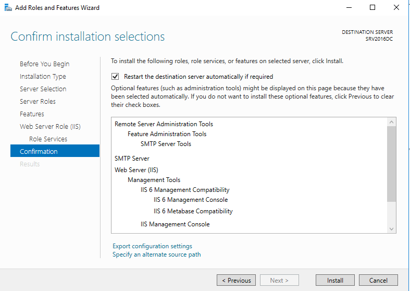This screenshot has height=291, width=410.
Task: Maximize the wizard window
Action: [372, 8]
